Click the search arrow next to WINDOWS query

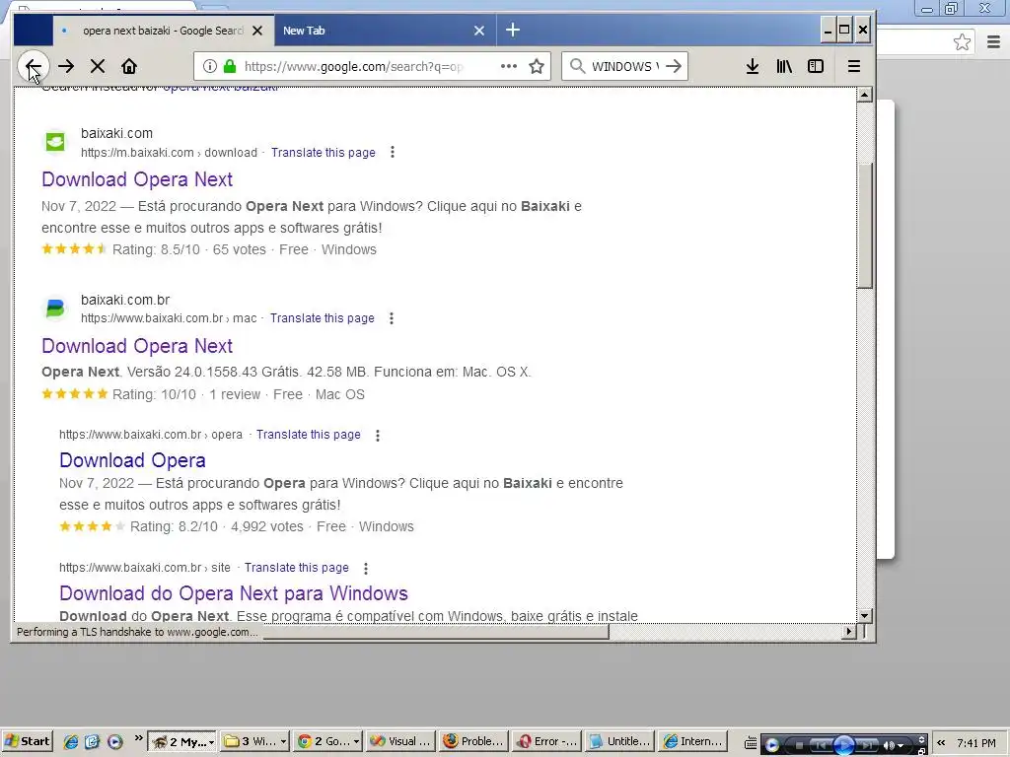point(673,66)
